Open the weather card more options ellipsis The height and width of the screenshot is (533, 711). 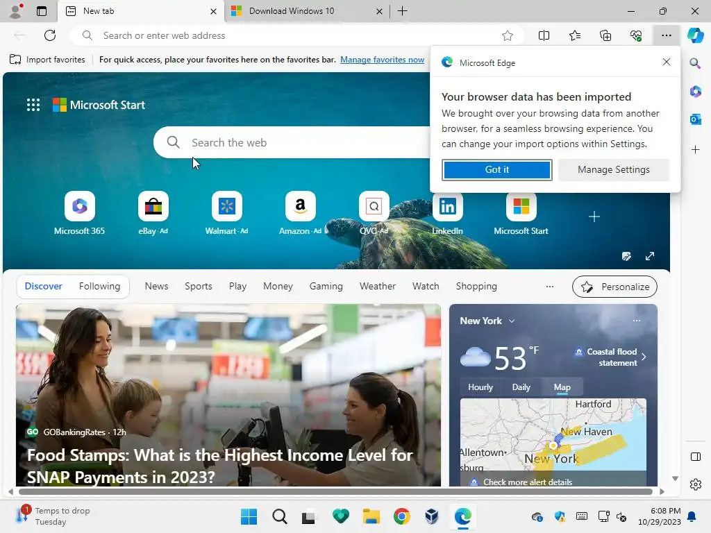pos(637,321)
